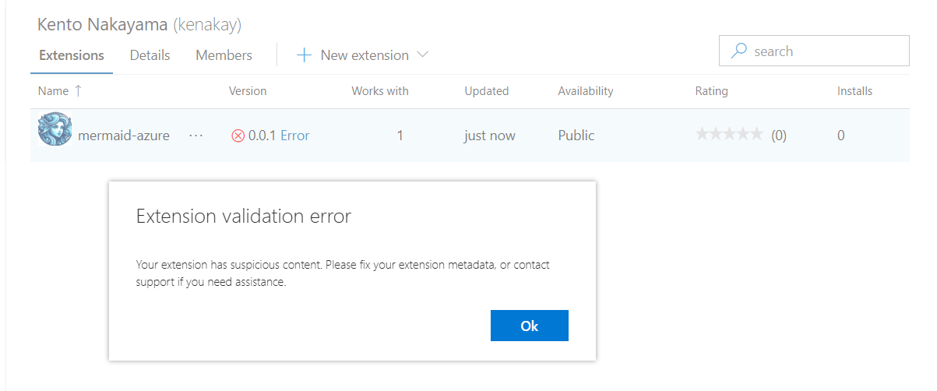Sort by the Rating column header

pyautogui.click(x=711, y=91)
